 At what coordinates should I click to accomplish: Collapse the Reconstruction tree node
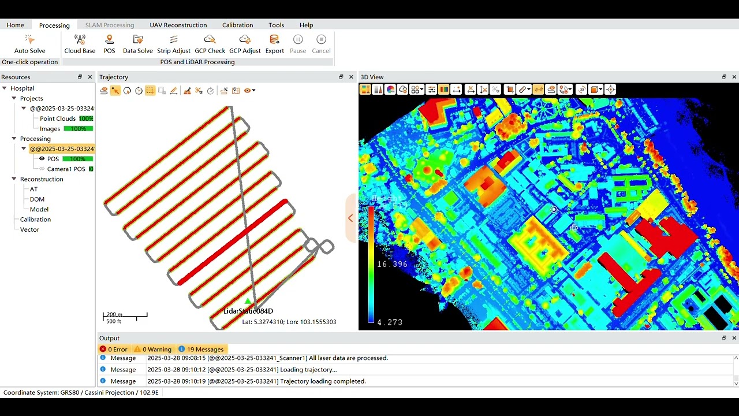coord(14,179)
